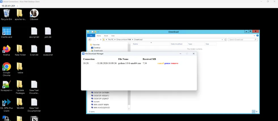The height and width of the screenshot is (121, 278).
Task: Select DESKTOP-J93DA7U network computer
Action: [x=100, y=95]
